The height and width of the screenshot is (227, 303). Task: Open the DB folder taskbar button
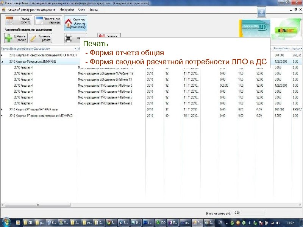tap(28, 222)
